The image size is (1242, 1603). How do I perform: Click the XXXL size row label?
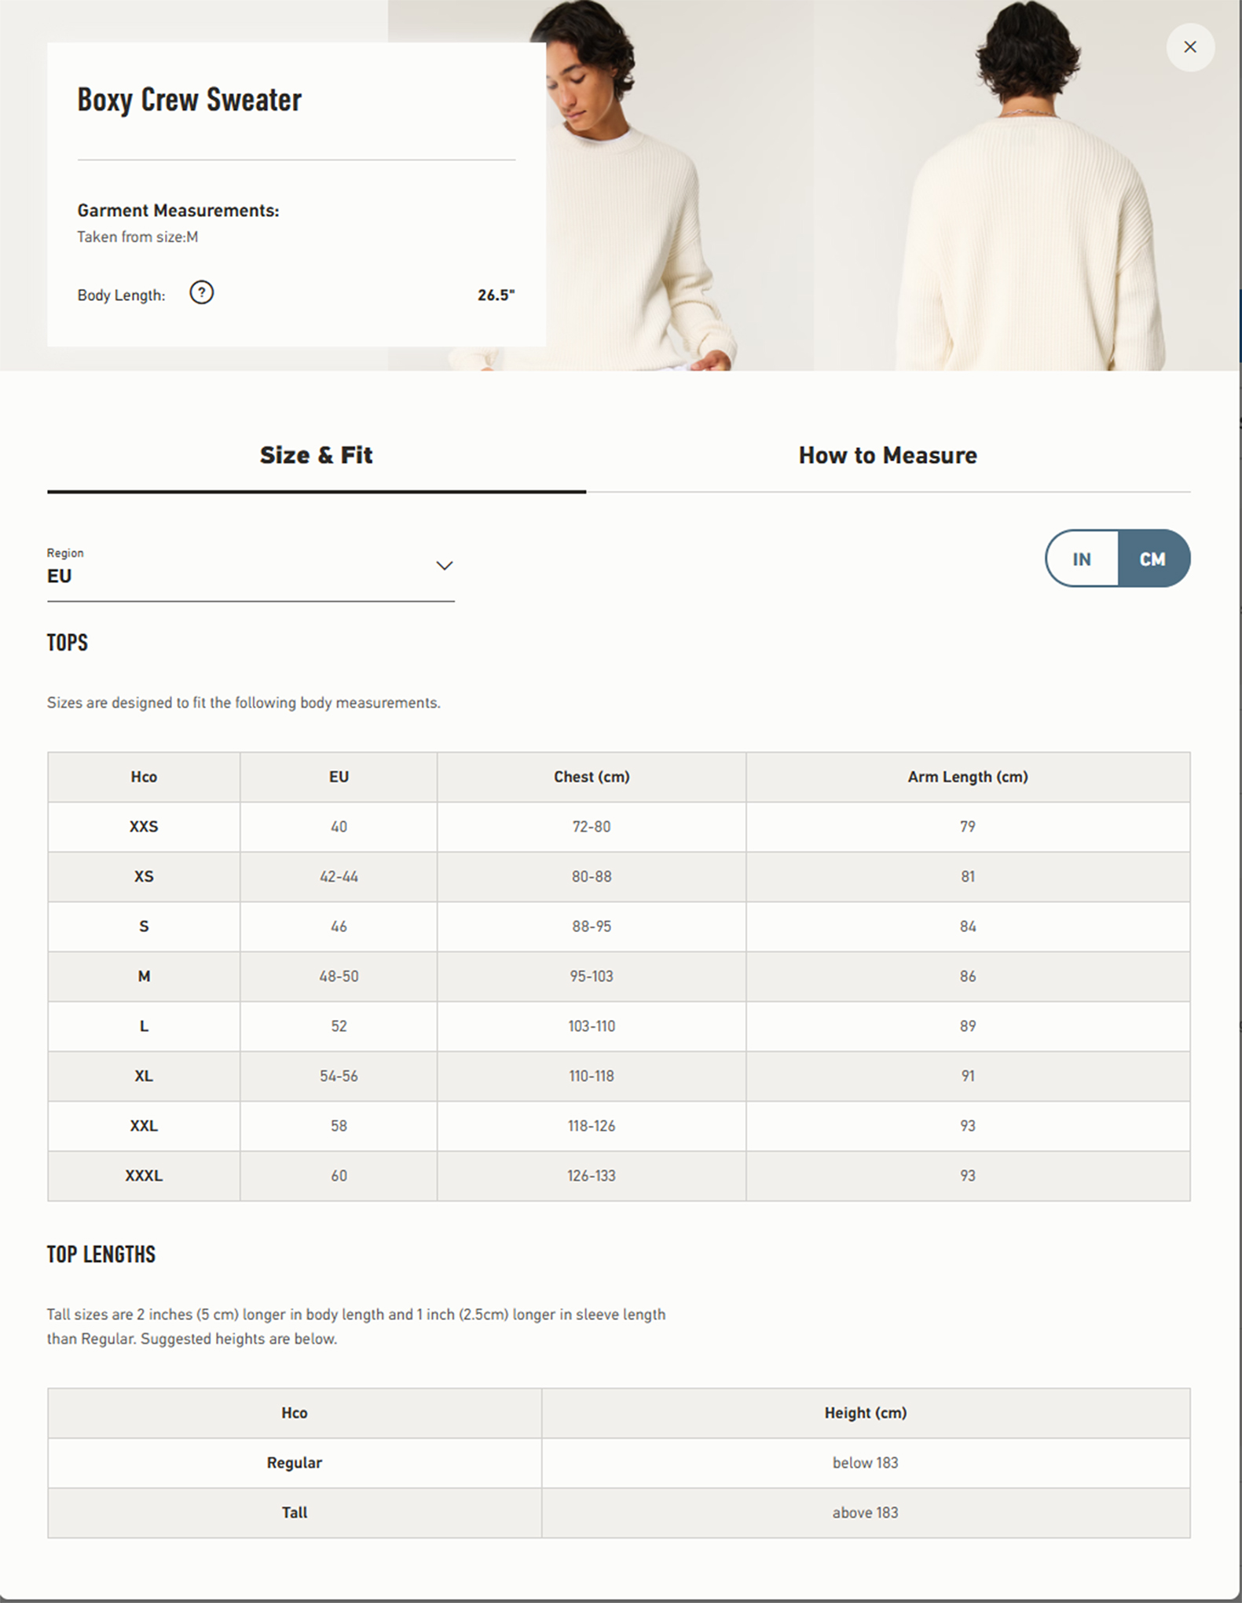144,1176
